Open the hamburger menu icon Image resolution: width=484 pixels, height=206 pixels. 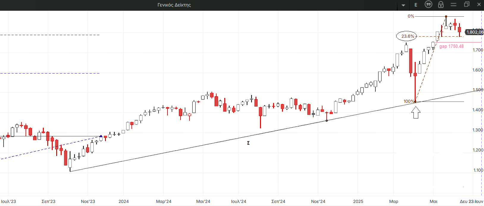point(453,4)
